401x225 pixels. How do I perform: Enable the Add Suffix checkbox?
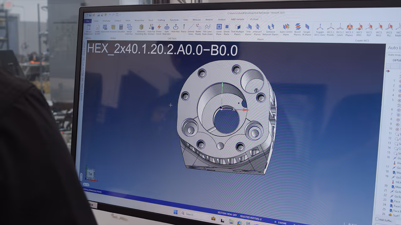tap(377, 219)
